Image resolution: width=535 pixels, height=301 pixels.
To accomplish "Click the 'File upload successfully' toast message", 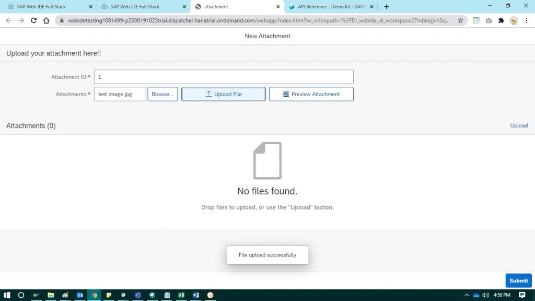I will [x=267, y=254].
